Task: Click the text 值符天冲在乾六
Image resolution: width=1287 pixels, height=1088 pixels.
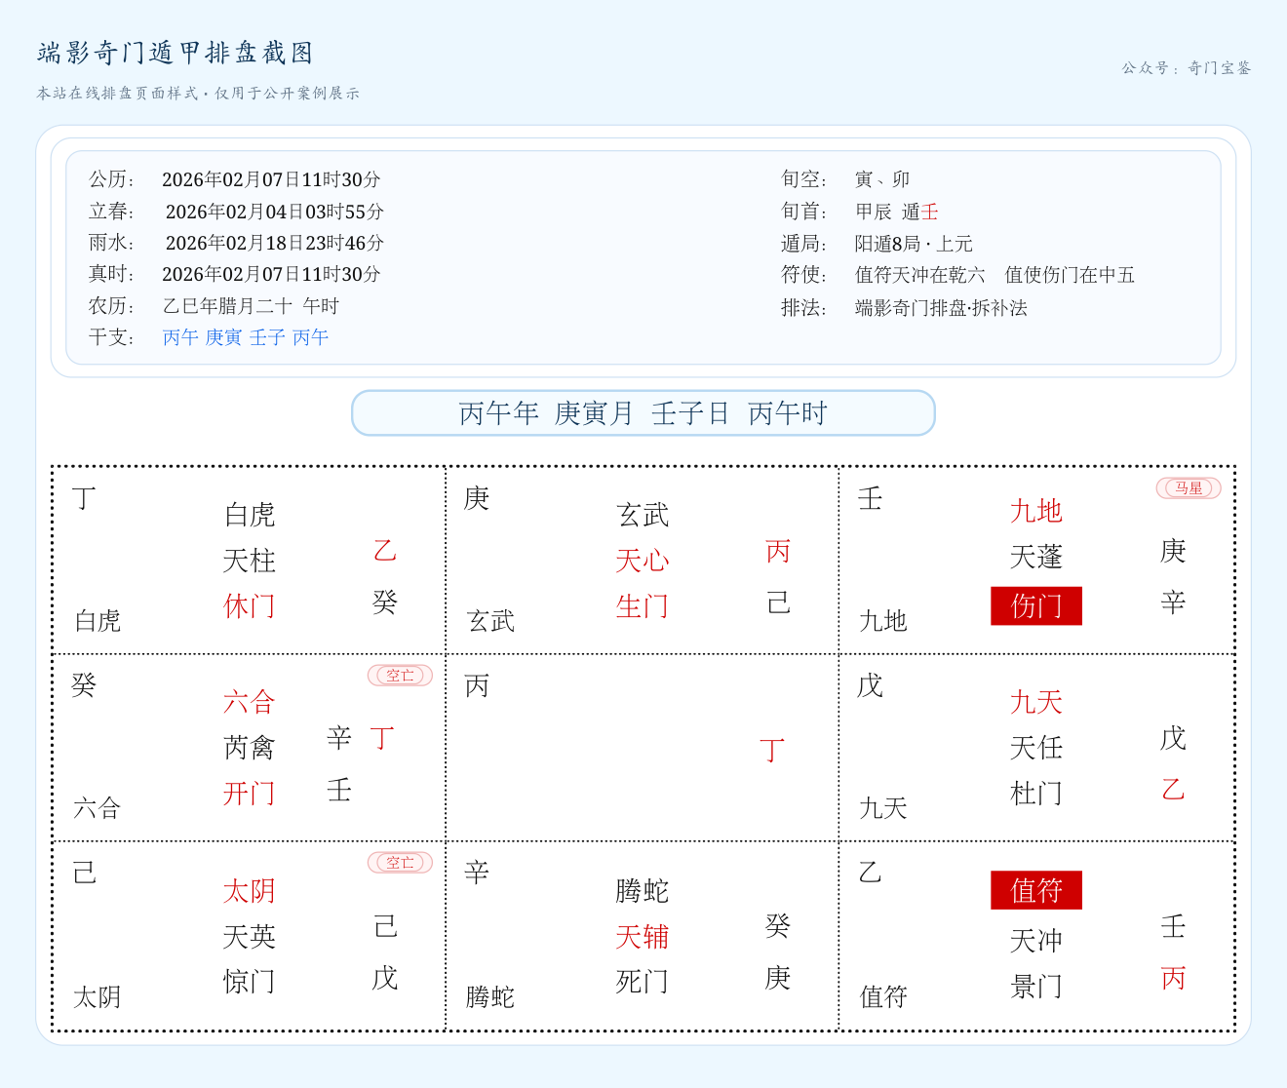Action: point(920,275)
